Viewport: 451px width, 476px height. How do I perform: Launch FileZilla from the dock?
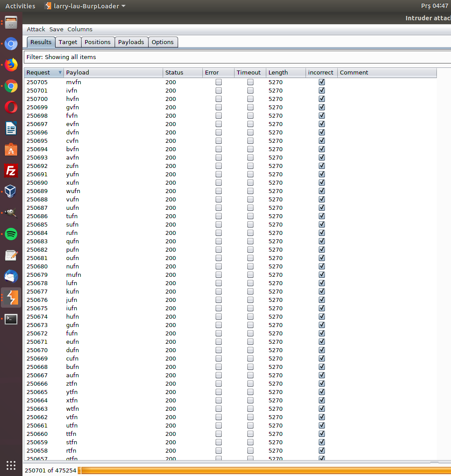[x=11, y=171]
